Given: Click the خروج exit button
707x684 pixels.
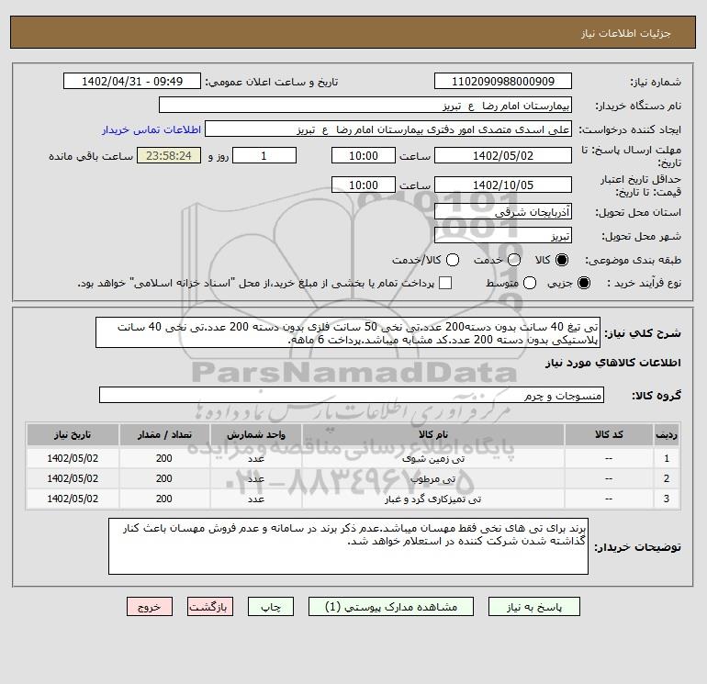Looking at the screenshot, I should tap(150, 607).
